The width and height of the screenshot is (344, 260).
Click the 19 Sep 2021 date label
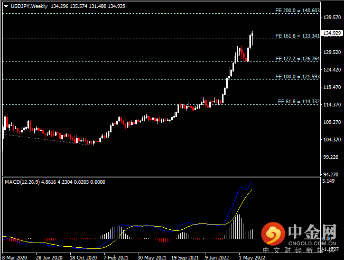(185, 257)
